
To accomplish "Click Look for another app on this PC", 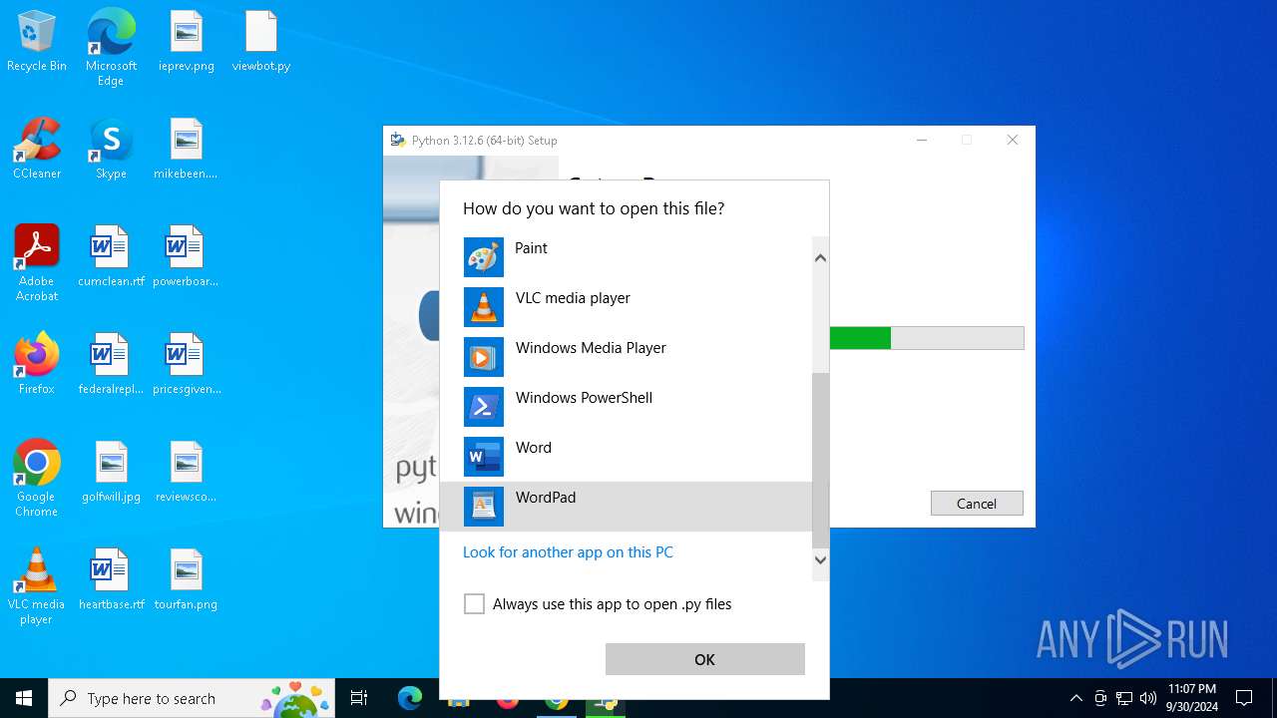I will click(568, 552).
